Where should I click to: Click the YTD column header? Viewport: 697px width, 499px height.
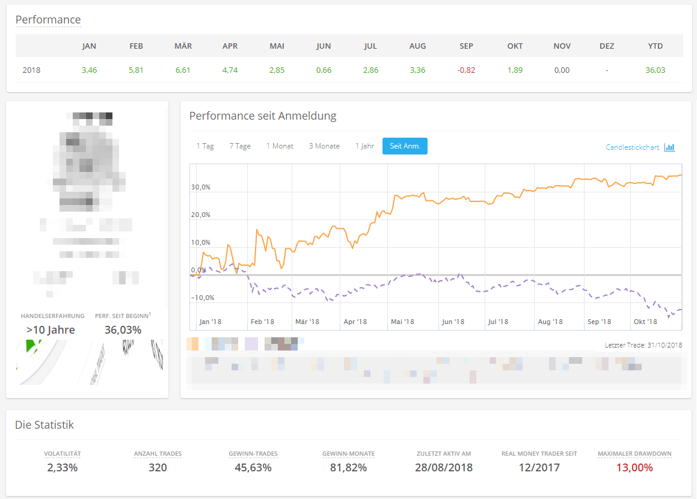[656, 46]
